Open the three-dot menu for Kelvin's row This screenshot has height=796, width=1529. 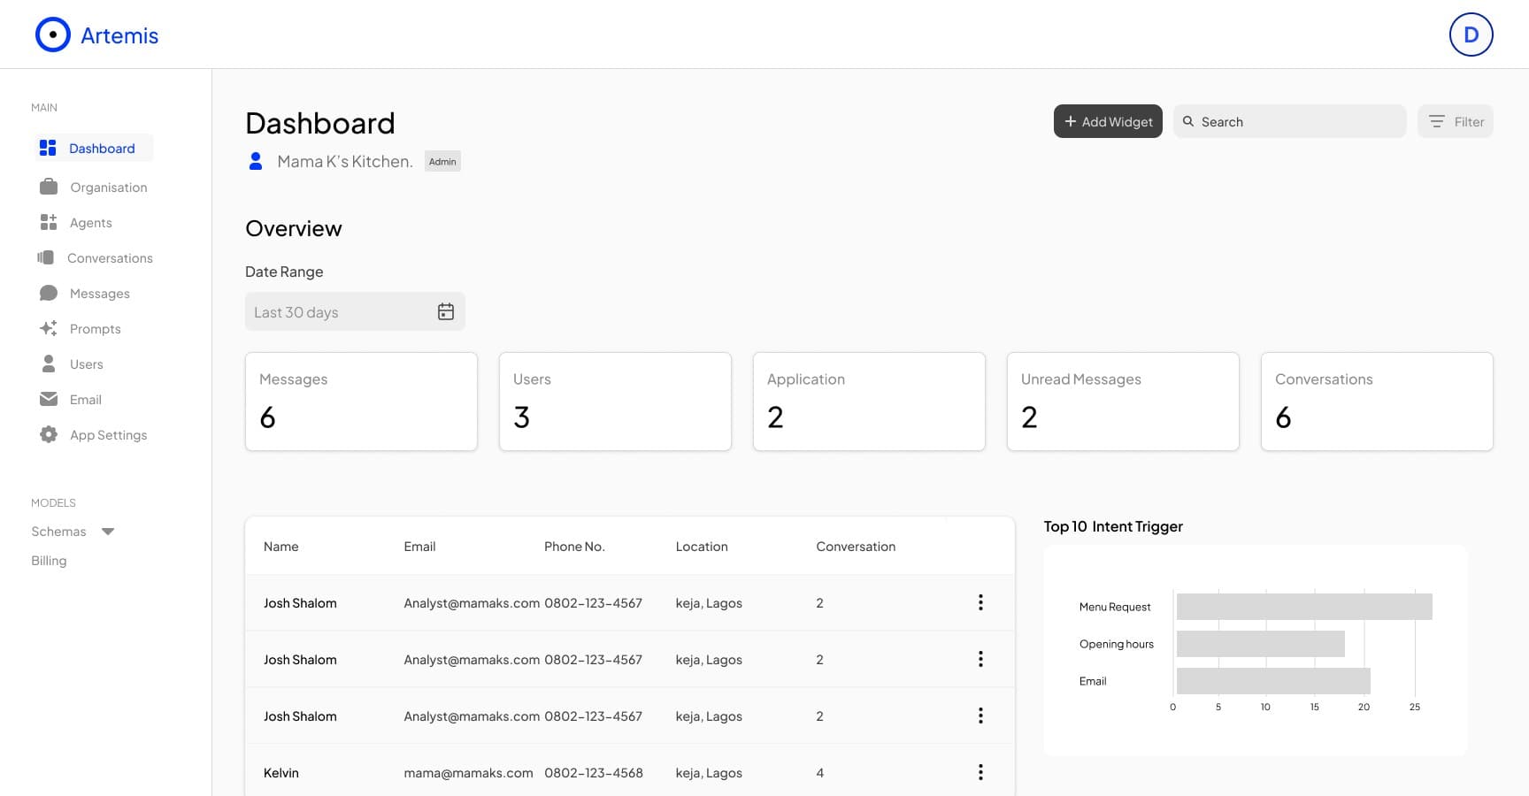pyautogui.click(x=980, y=772)
